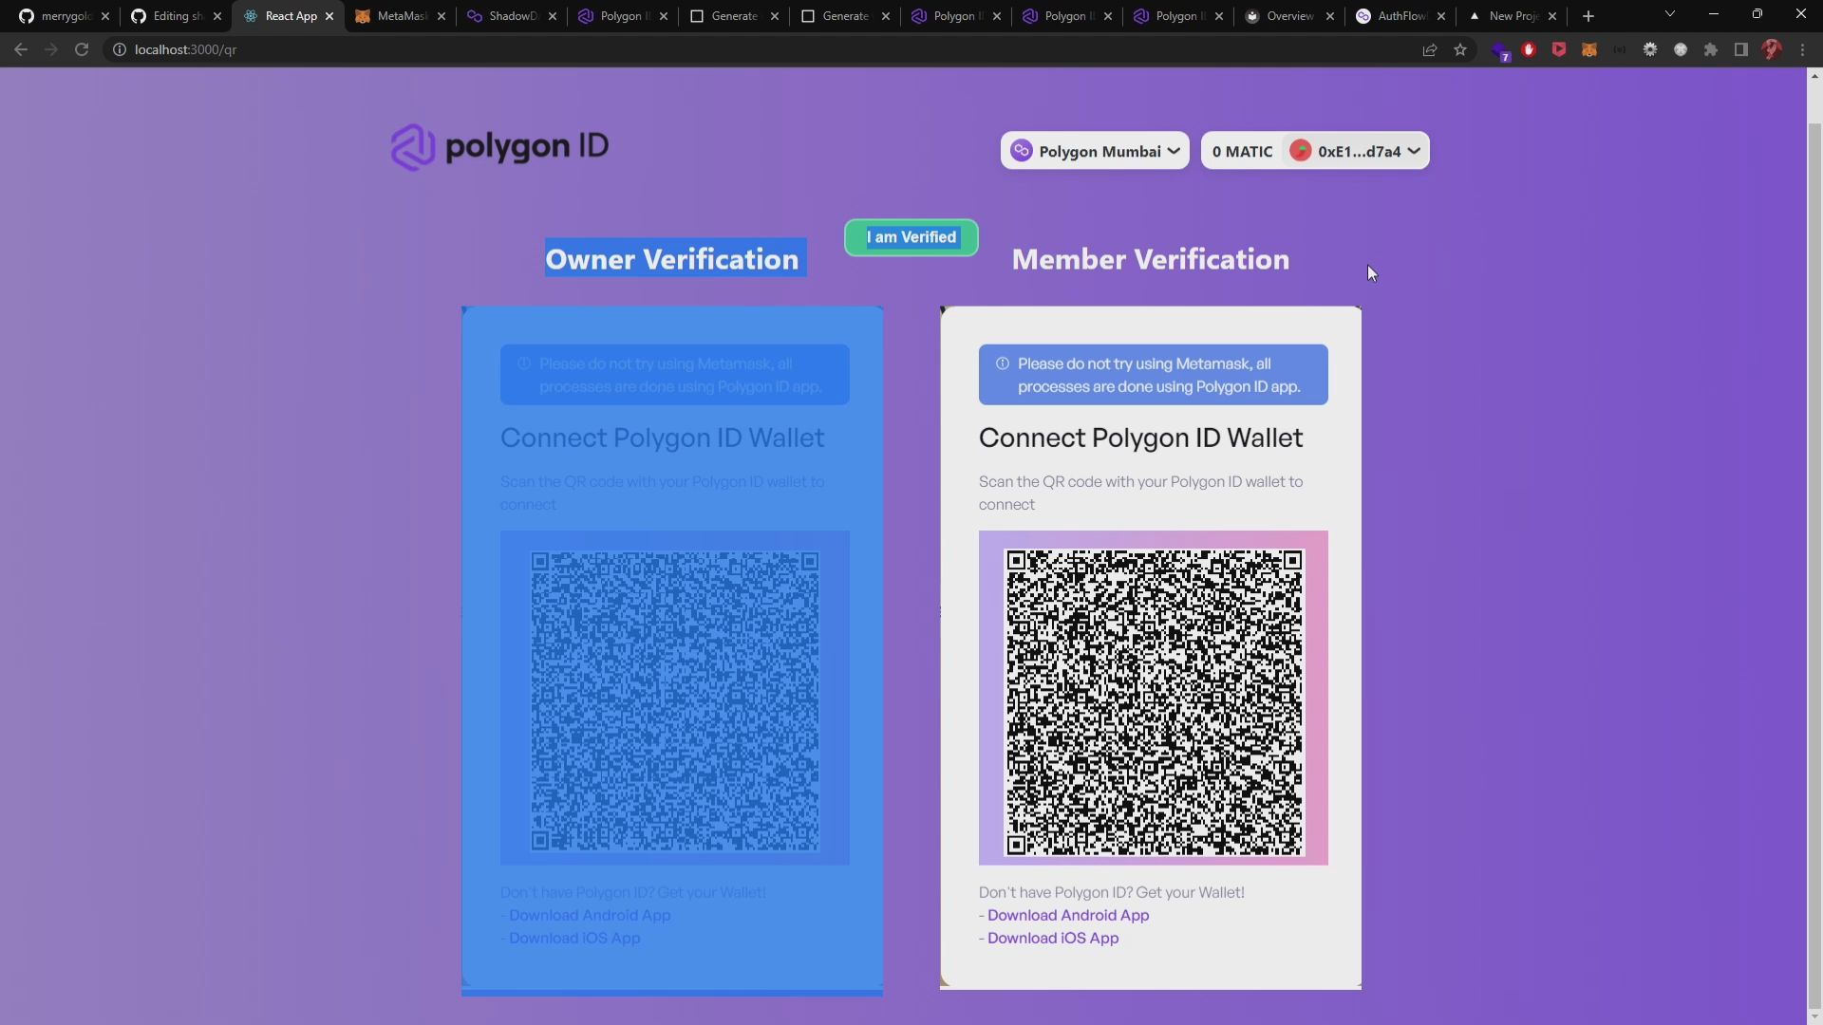Click the Member Verification heading

[1151, 259]
